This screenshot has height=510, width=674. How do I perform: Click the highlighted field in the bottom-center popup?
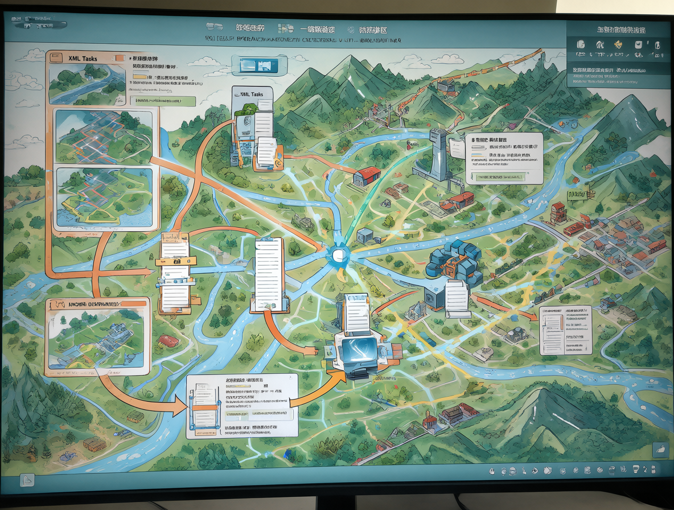pyautogui.click(x=259, y=414)
